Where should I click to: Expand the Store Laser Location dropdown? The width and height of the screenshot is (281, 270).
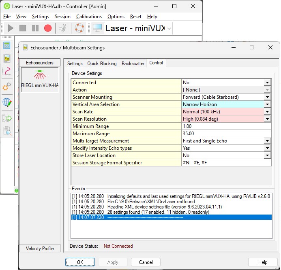coord(267,155)
